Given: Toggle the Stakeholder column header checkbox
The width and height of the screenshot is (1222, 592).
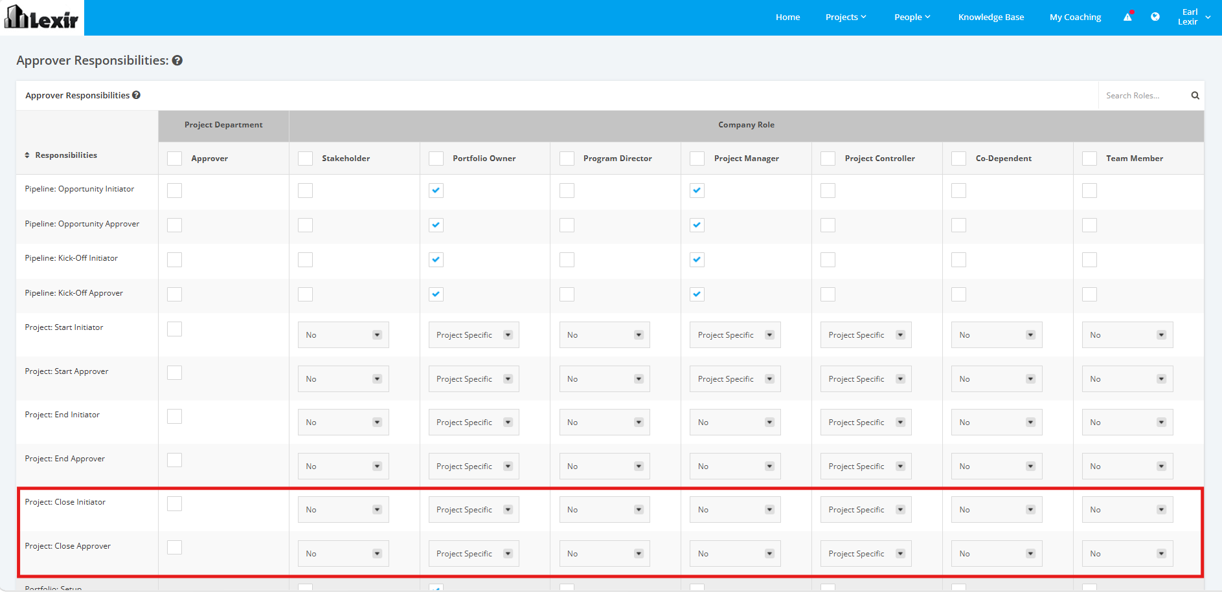Looking at the screenshot, I should 306,159.
